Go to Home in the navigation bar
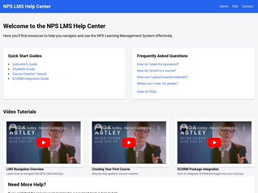 224,6
